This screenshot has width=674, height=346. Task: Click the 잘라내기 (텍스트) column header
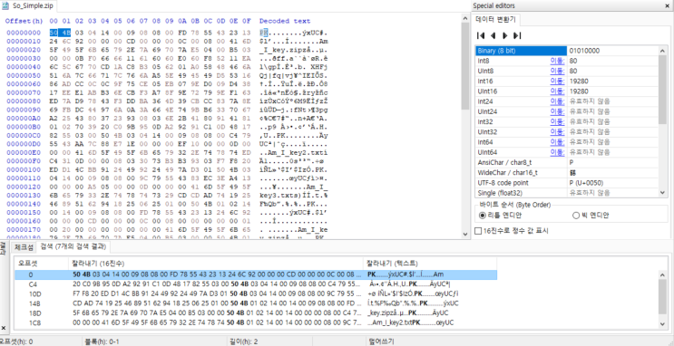pos(430,264)
